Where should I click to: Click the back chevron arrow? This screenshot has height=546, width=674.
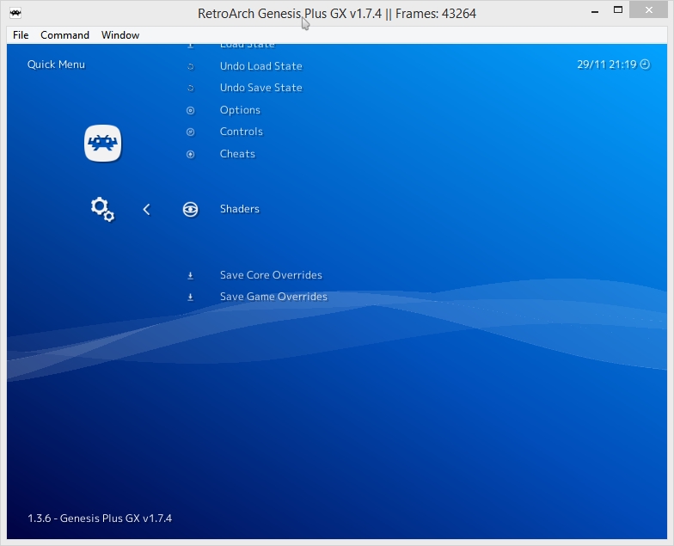click(x=146, y=210)
